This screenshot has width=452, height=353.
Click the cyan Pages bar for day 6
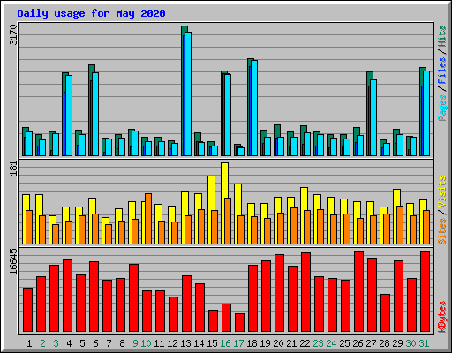(x=95, y=114)
